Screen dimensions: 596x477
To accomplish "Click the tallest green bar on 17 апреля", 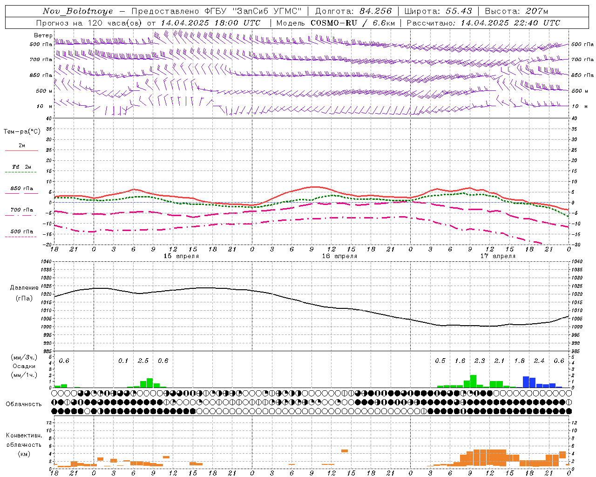I will click(473, 381).
